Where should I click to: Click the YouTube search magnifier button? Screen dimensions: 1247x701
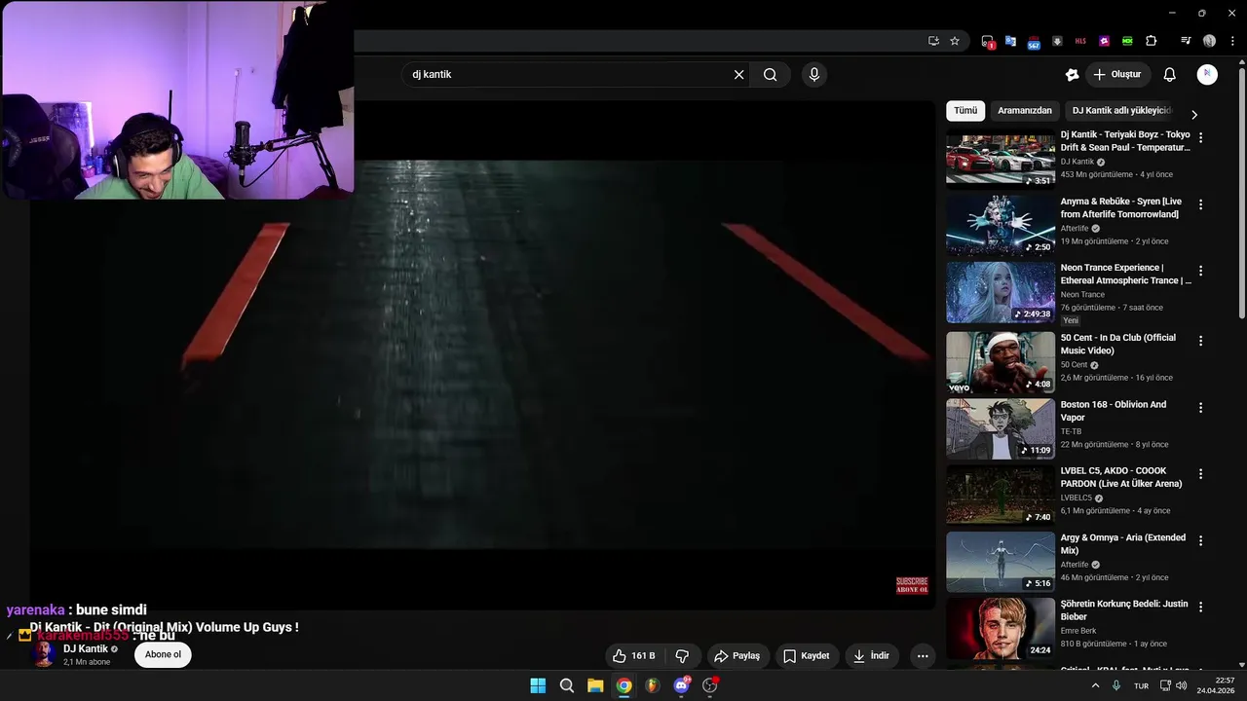(x=770, y=75)
